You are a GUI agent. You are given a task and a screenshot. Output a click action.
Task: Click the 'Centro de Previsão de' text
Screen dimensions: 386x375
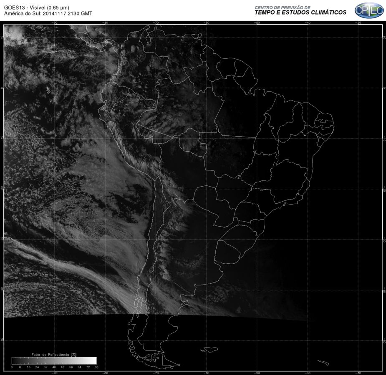283,7
